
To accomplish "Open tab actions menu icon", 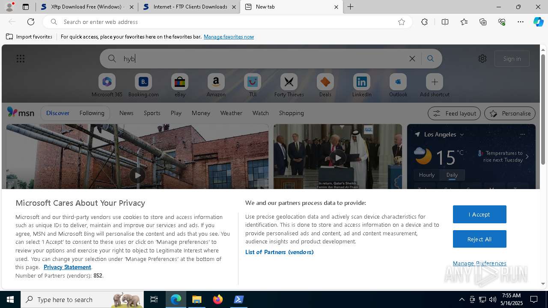I will coord(26,7).
